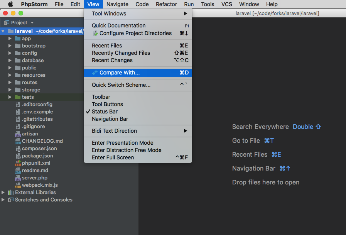Click the Search Everywhere hint text
The image size is (346, 235).
coord(260,127)
